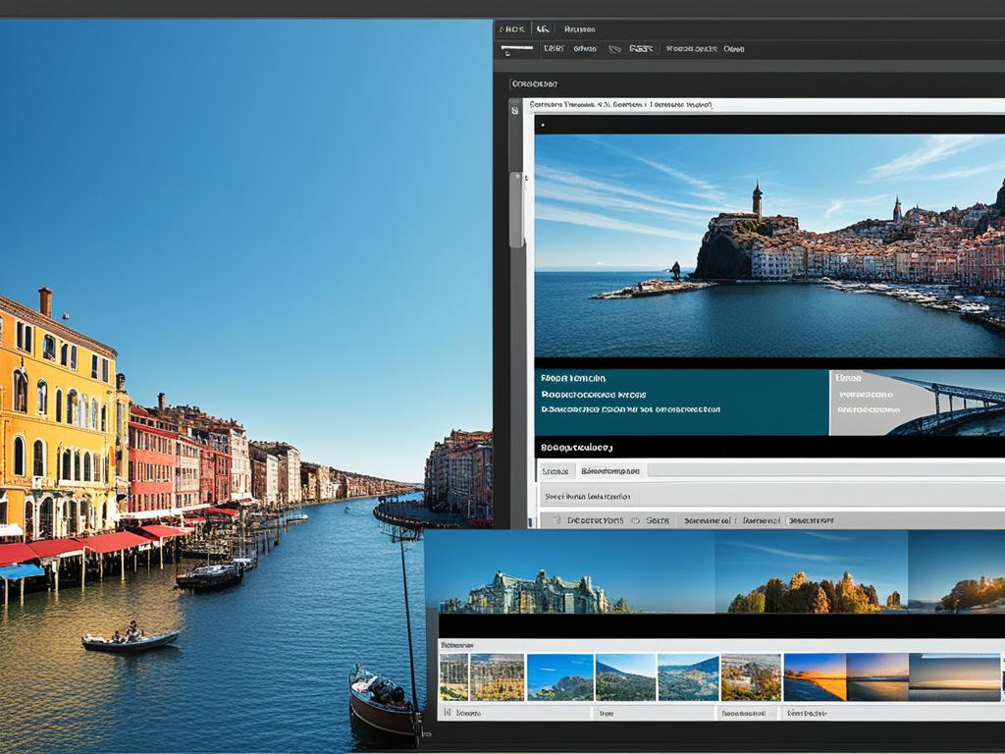Screen dimensions: 1005x754
Task: Click the large coastal town preview image
Action: 769,245
